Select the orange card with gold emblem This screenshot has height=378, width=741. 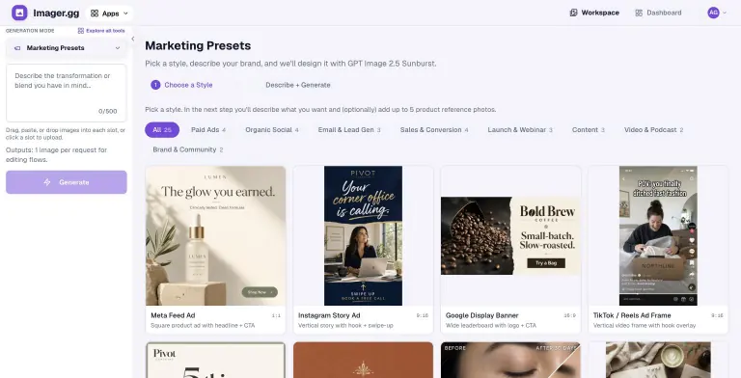(x=363, y=360)
